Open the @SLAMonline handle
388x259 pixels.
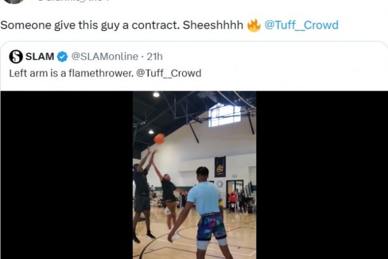pyautogui.click(x=104, y=57)
